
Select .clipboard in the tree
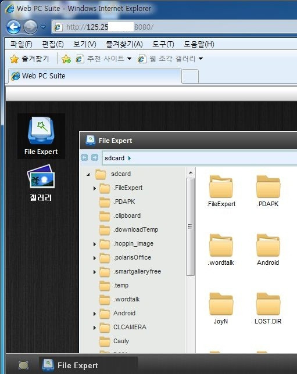pos(127,215)
